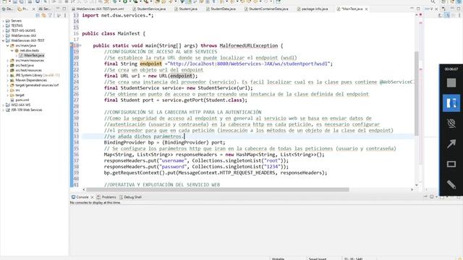Expand the Servers project

point(3,21)
